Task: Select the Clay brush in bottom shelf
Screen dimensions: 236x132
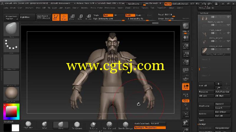Action: coord(28,125)
